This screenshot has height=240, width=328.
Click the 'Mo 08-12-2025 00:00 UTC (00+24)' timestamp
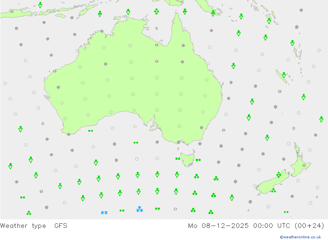[256, 226]
